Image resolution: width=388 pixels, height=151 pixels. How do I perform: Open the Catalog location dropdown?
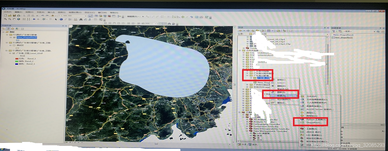pos(327,34)
